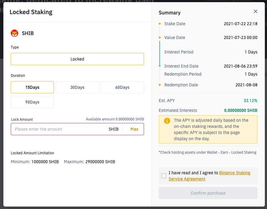The image size is (267, 209).
Task: Click the Redemption Date timeline diamond marker
Action: 160,85
